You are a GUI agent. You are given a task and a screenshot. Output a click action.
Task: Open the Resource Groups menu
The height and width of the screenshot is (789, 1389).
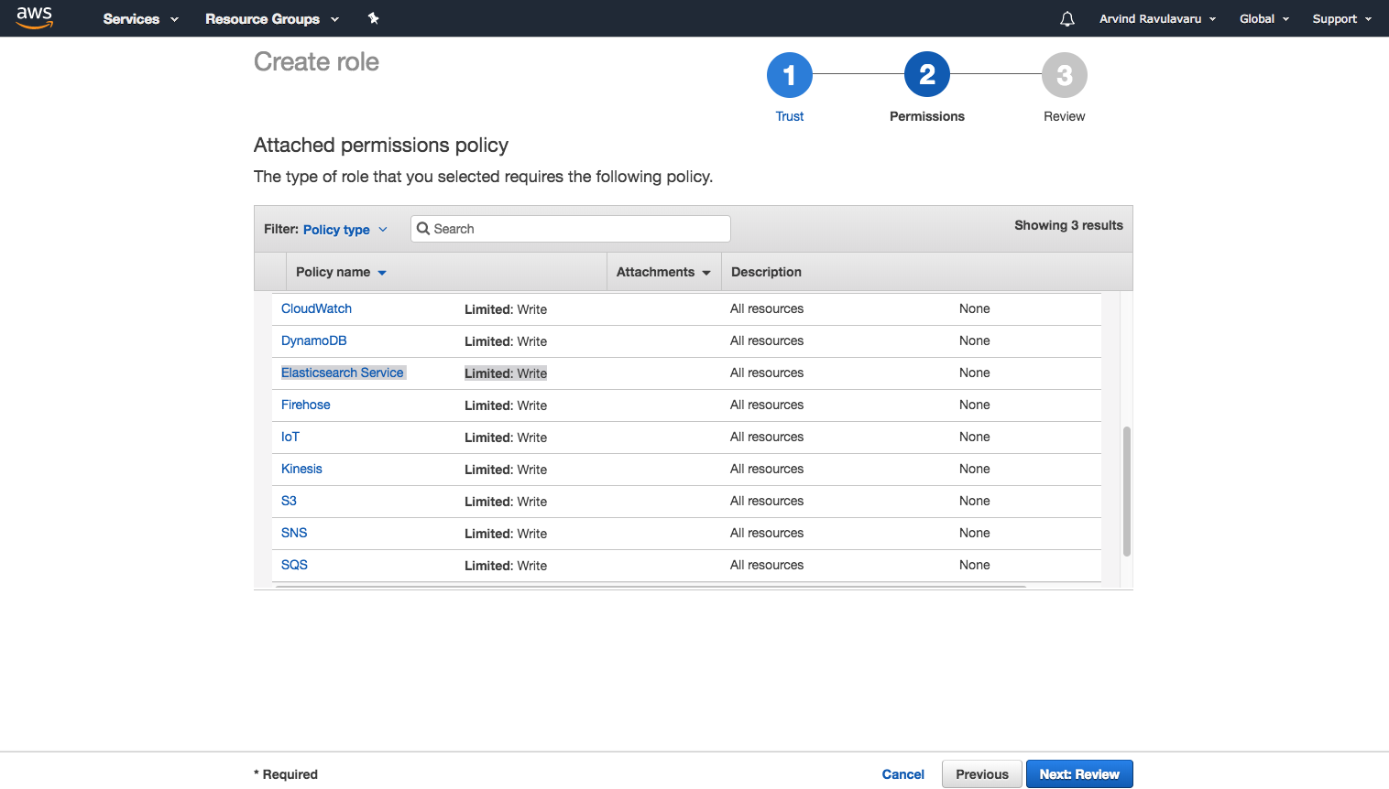coord(272,18)
